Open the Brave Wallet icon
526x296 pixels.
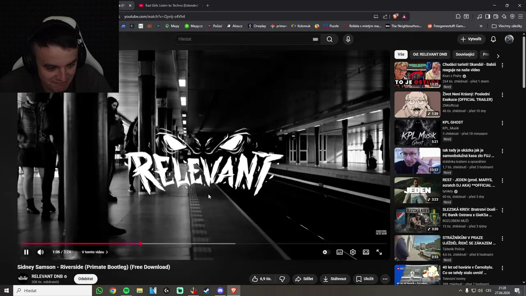tap(496, 16)
